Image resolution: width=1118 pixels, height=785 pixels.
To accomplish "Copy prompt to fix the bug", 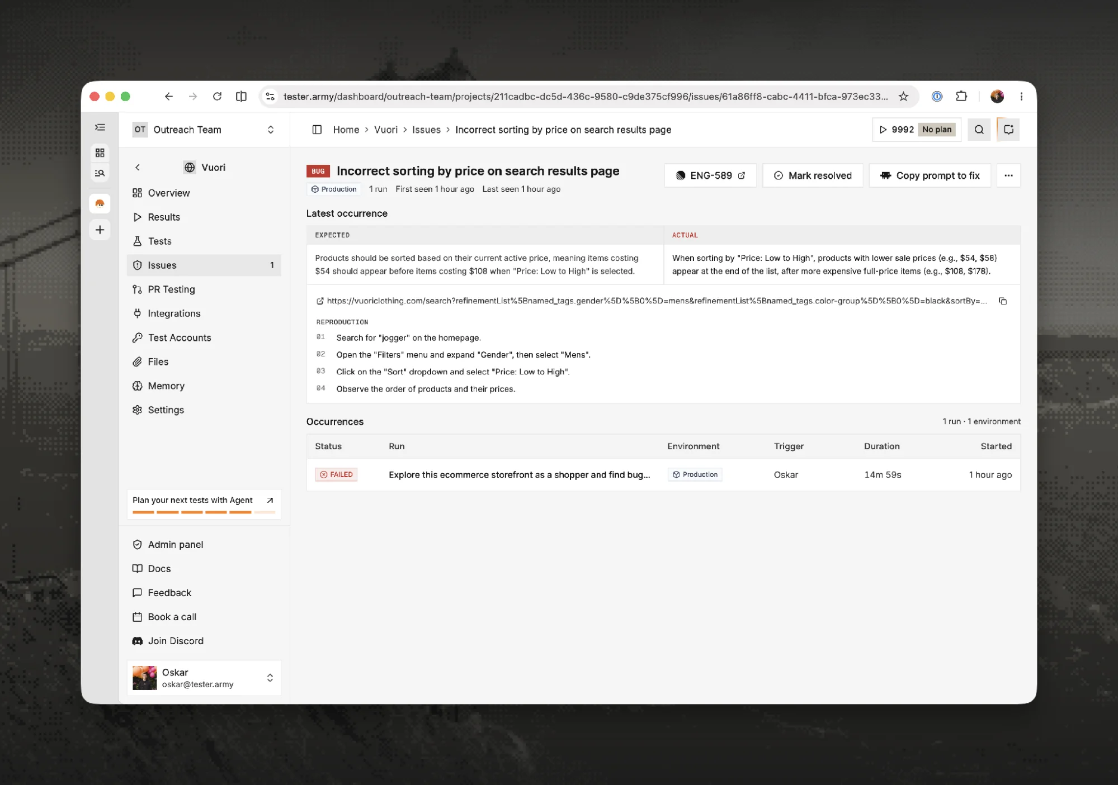I will pyautogui.click(x=930, y=175).
